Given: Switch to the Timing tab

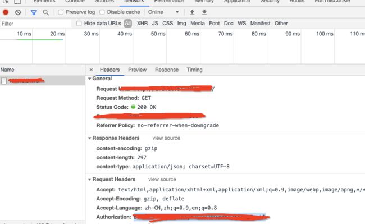Looking at the screenshot, I should click(x=194, y=70).
